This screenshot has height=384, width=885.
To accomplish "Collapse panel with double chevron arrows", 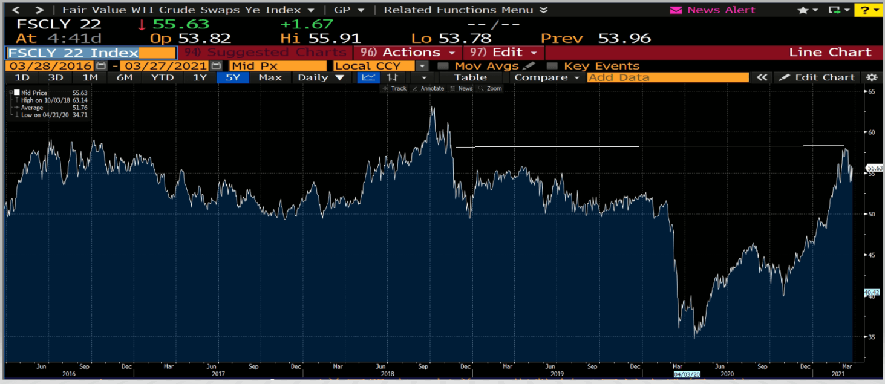I will pyautogui.click(x=762, y=77).
